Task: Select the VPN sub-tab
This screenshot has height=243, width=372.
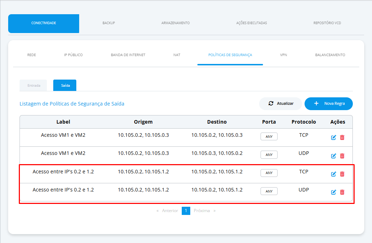Action: tap(284, 55)
